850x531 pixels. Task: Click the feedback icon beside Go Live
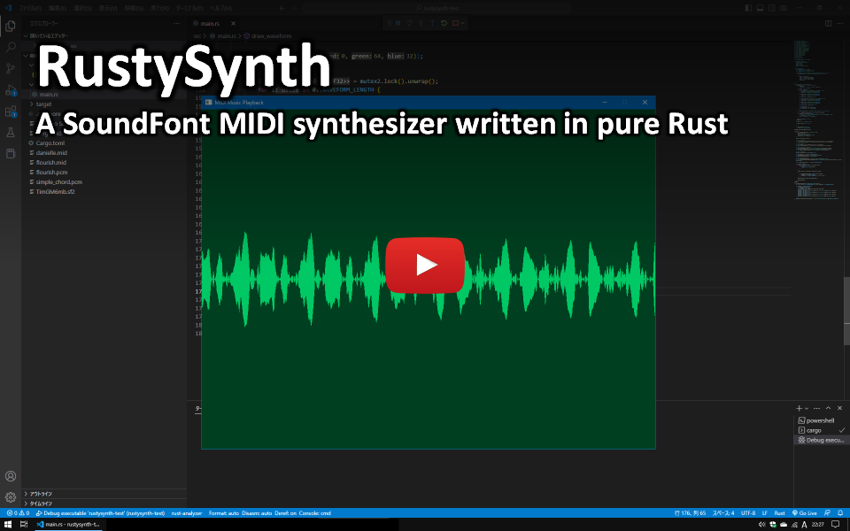[x=827, y=513]
